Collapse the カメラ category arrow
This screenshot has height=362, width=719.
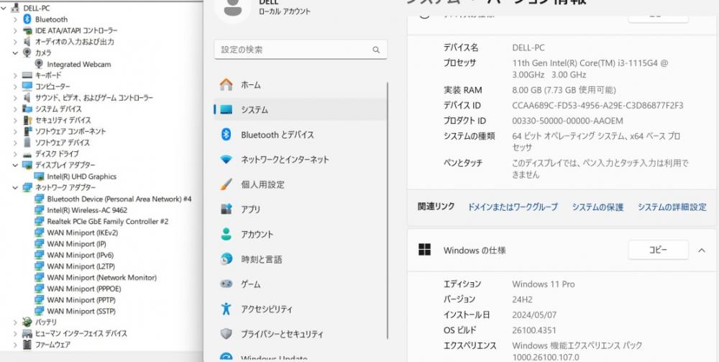(x=15, y=53)
